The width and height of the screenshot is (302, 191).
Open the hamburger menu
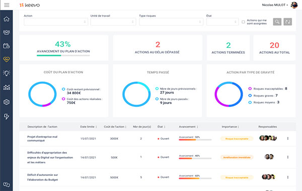(x=7, y=5)
